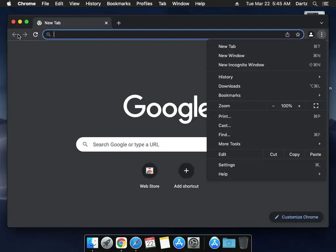Open Launchpad from the dock
Viewport: 336px width, 252px height.
click(x=107, y=243)
